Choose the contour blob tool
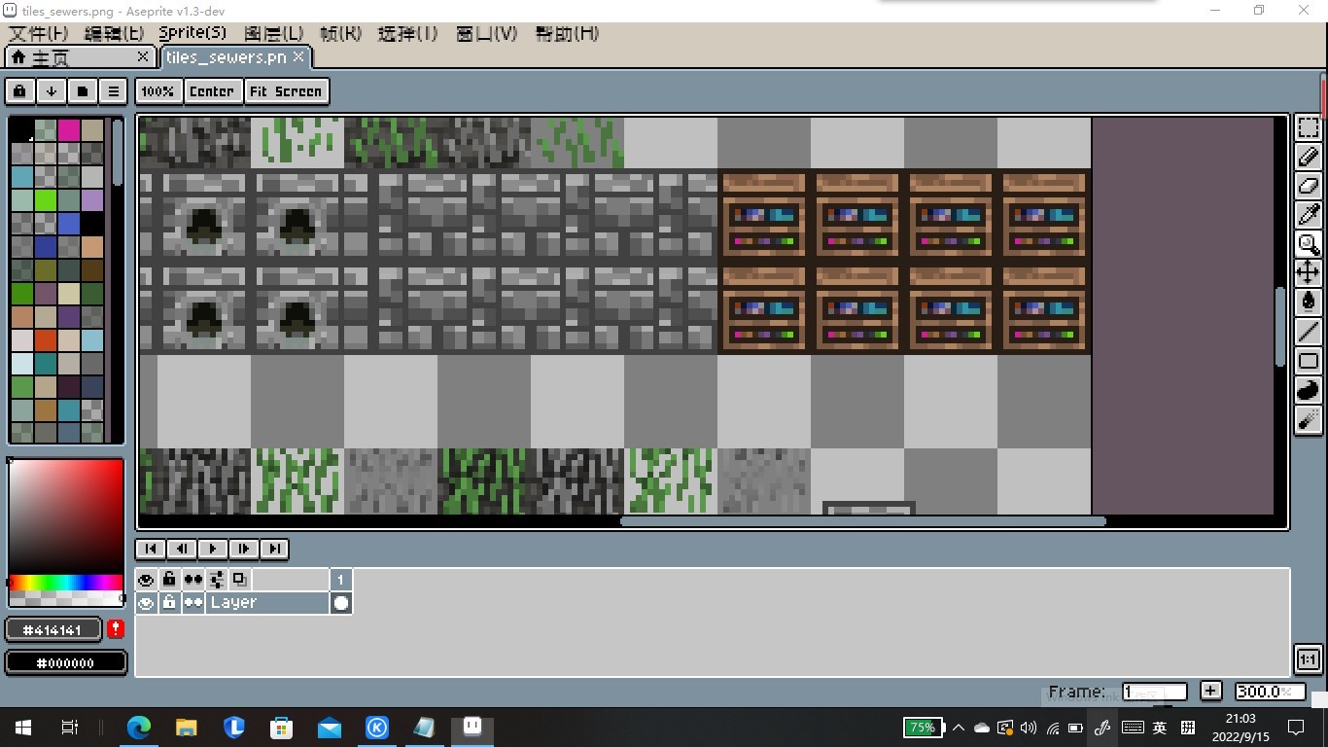 click(1308, 390)
